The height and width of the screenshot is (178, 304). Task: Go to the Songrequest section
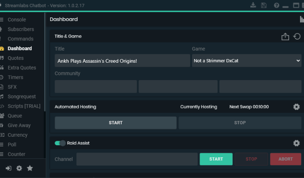pyautogui.click(x=21, y=97)
